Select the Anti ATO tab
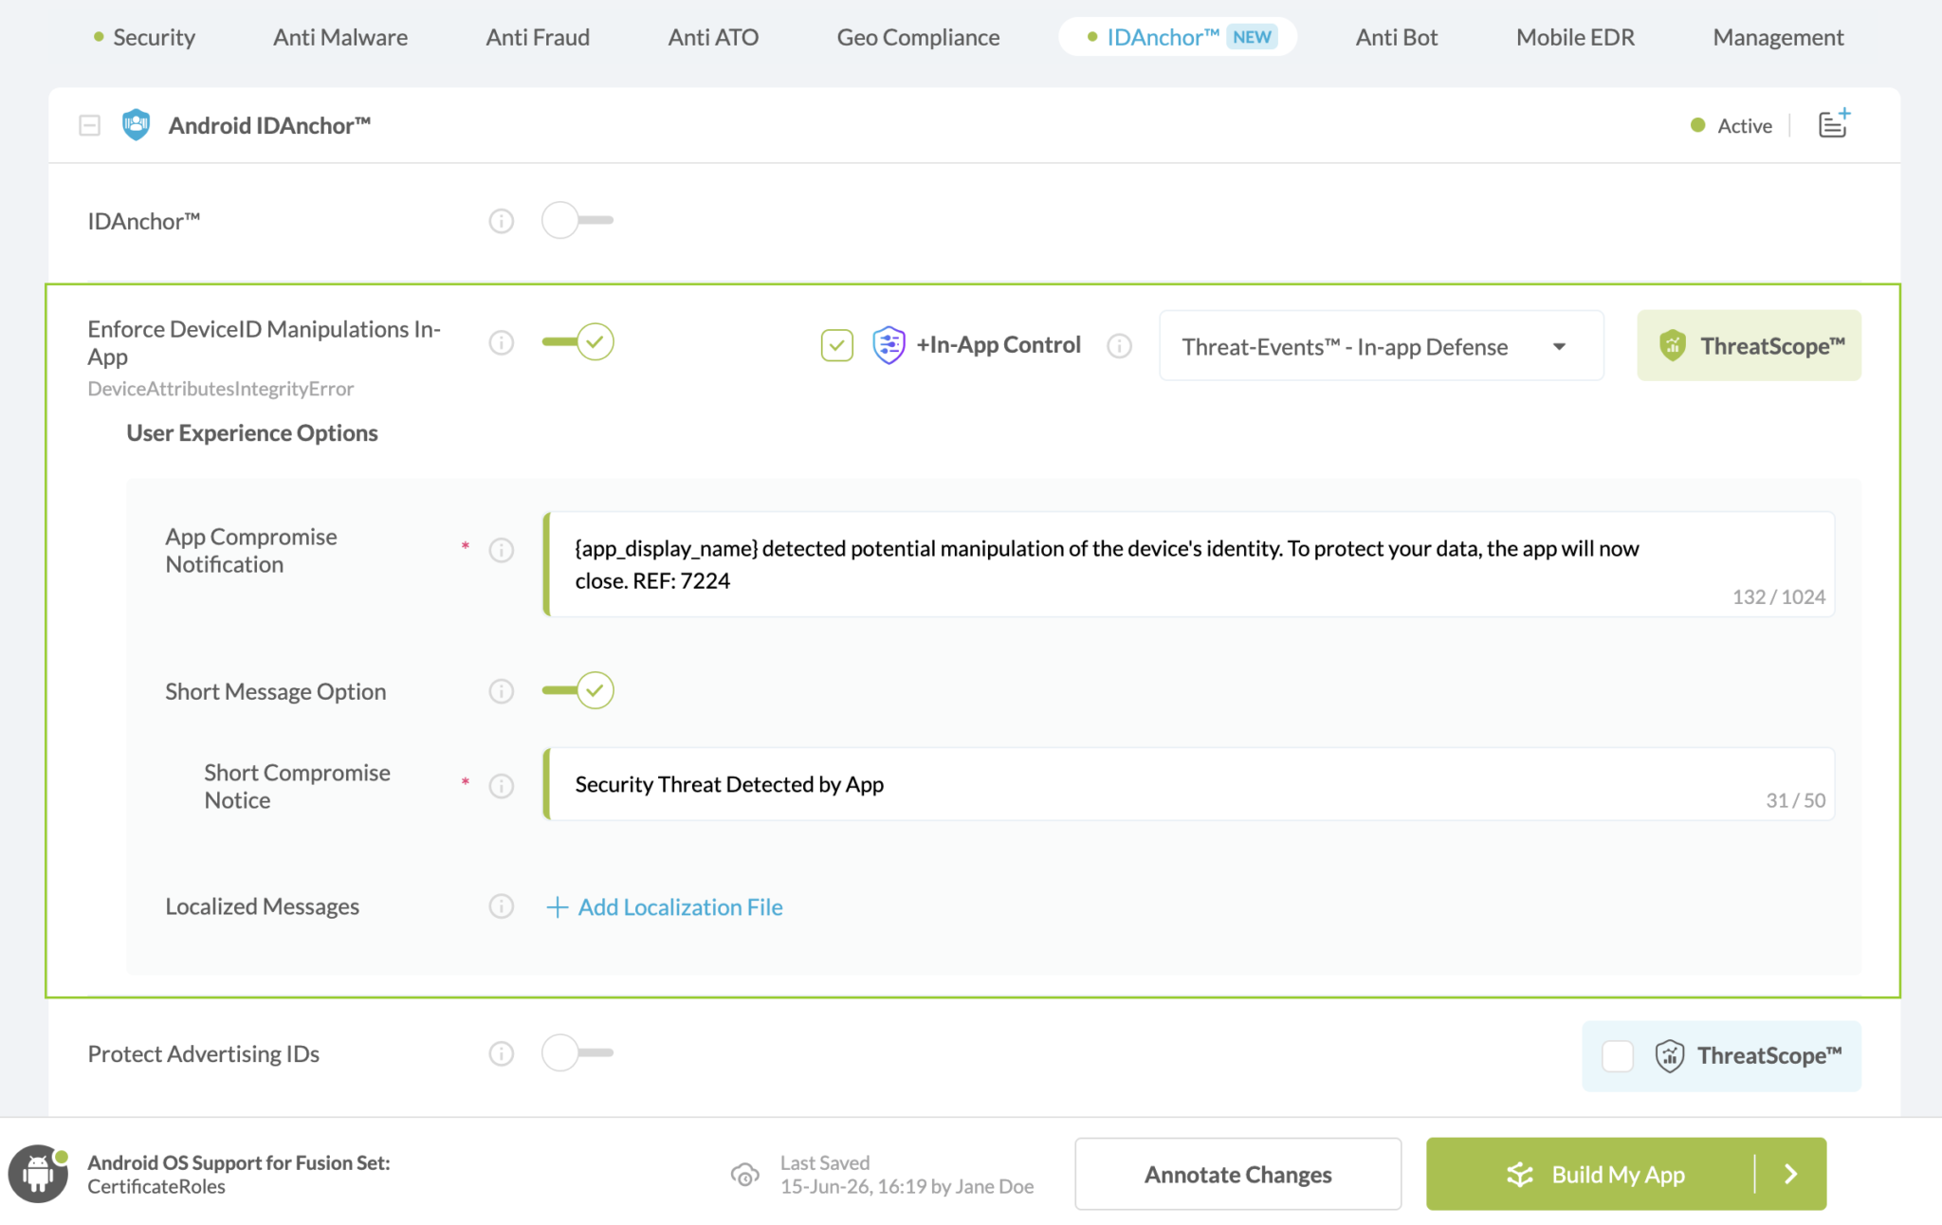1942x1225 pixels. [x=713, y=37]
